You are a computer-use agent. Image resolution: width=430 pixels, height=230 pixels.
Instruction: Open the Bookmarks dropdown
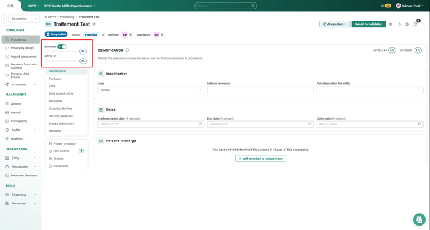[x=24, y=19]
